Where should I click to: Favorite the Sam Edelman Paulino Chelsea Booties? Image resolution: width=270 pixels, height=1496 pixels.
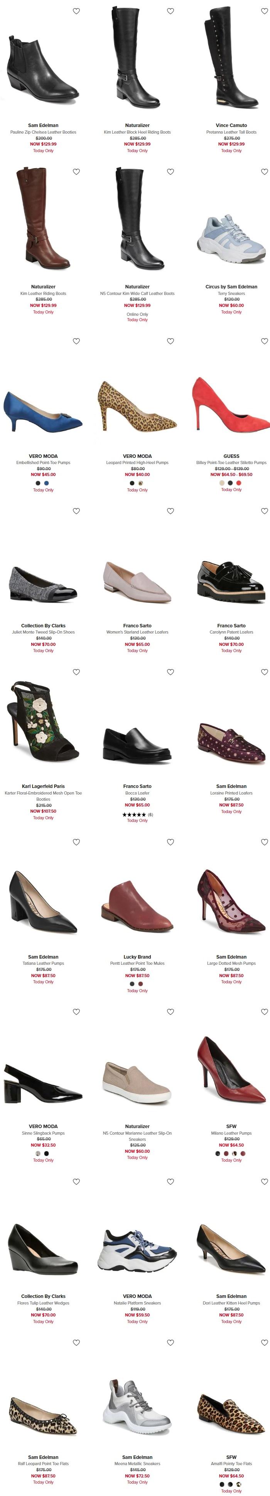click(76, 11)
